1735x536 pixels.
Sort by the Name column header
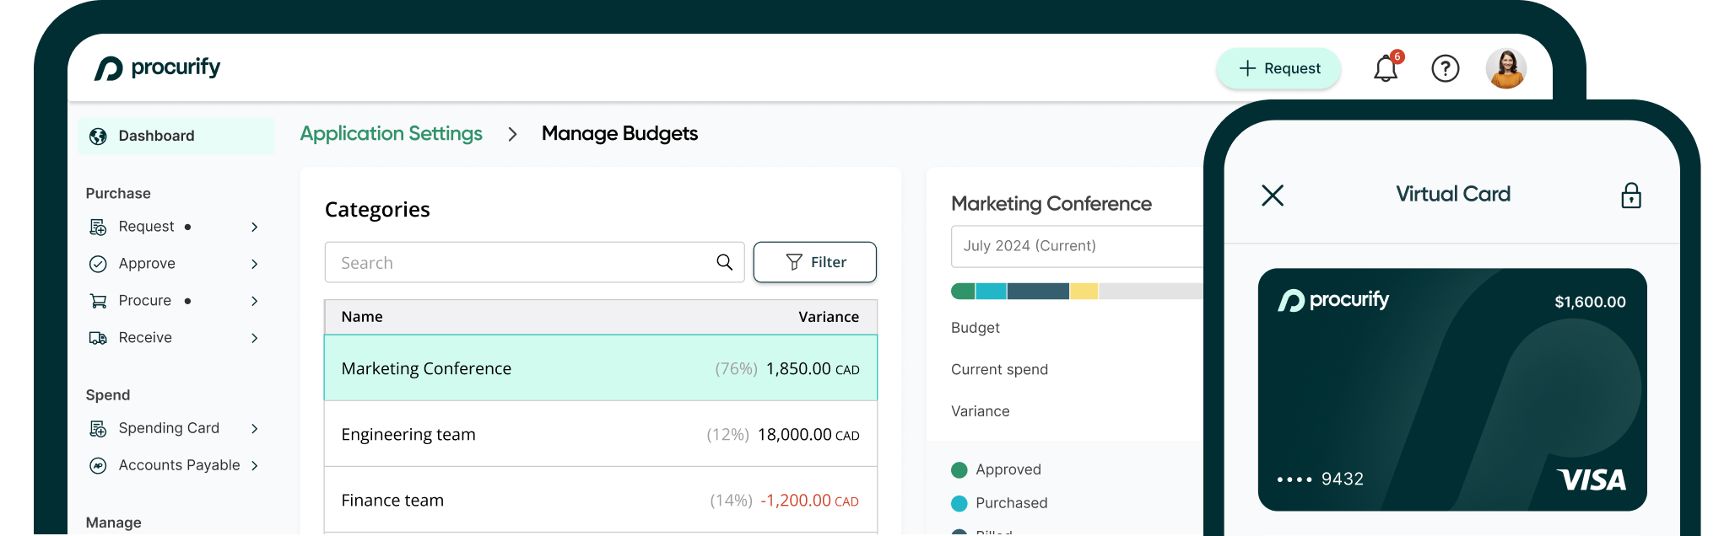coord(362,317)
